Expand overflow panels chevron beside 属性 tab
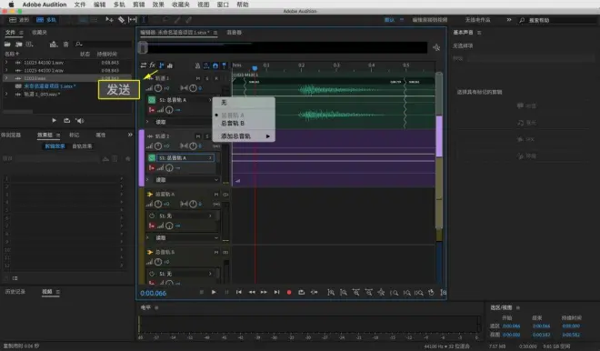Viewport: 600px width, 351px height. 130,135
